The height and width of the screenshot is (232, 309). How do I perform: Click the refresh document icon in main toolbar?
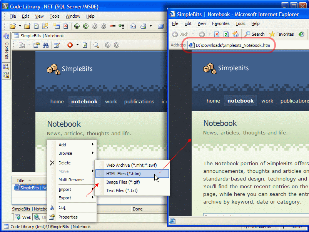coord(36,26)
